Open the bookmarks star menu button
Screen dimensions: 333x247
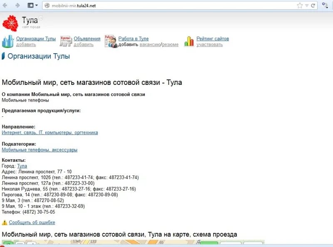click(32, 5)
